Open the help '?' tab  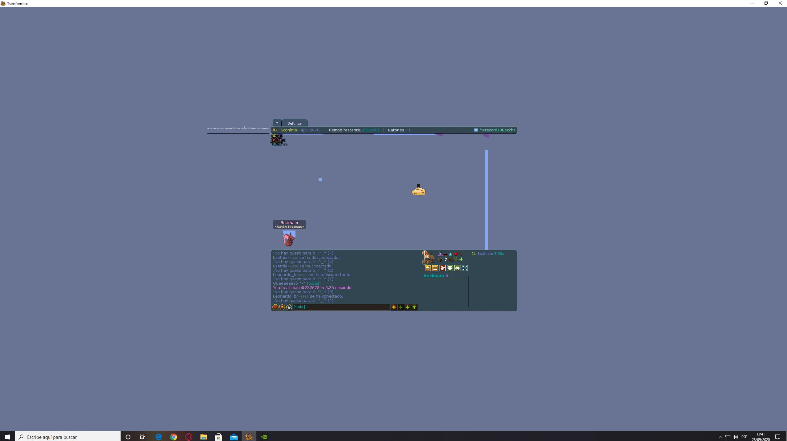pyautogui.click(x=277, y=123)
